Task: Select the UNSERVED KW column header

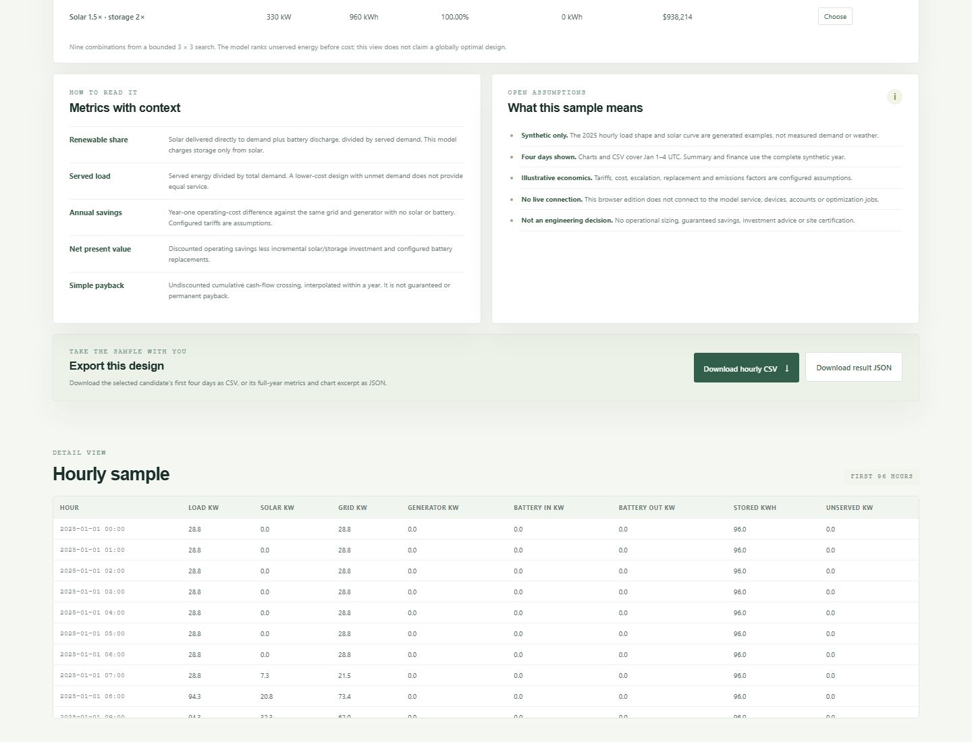Action: coord(849,508)
